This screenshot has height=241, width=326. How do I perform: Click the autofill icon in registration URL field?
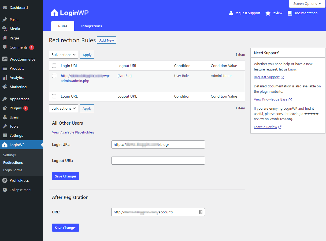coord(201,212)
